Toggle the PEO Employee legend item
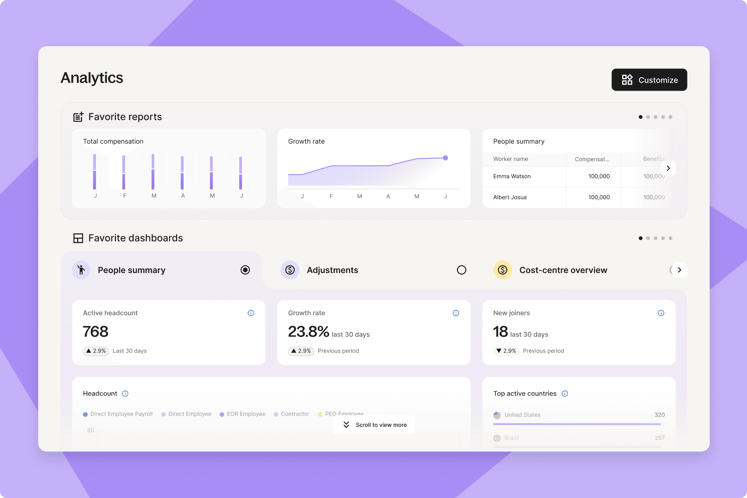 (341, 414)
